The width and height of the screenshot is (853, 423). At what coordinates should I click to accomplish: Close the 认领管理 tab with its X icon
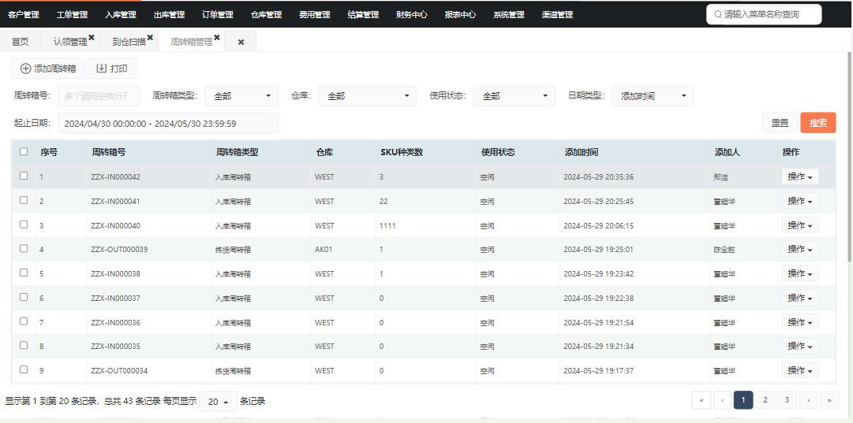coord(92,38)
